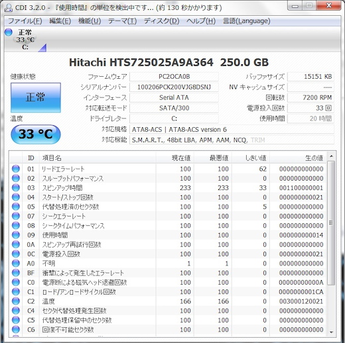Click the firmware field PC2OCA0B
This screenshot has width=345, height=343.
(x=174, y=77)
